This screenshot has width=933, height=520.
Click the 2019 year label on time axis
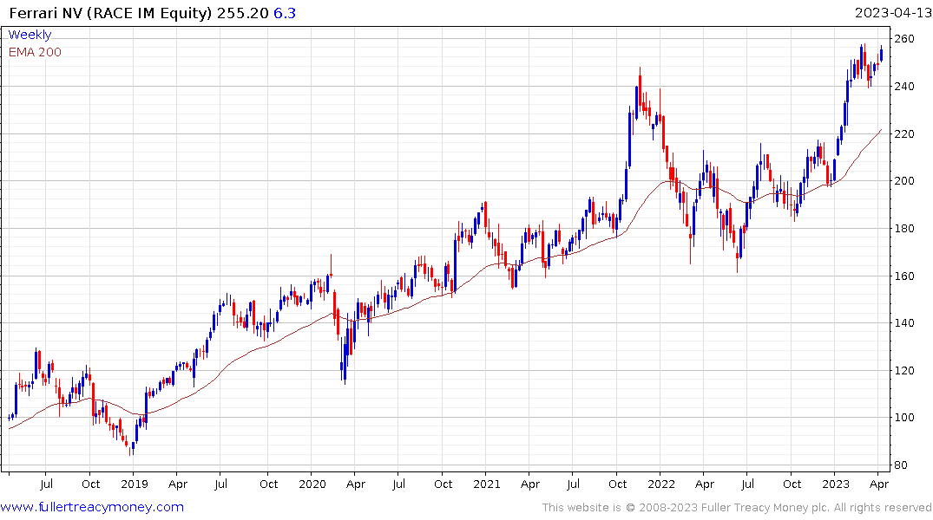(x=134, y=484)
